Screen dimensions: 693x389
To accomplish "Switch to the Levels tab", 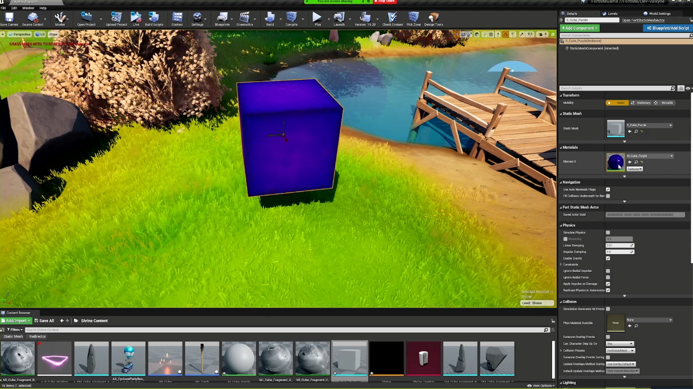I will [x=612, y=14].
